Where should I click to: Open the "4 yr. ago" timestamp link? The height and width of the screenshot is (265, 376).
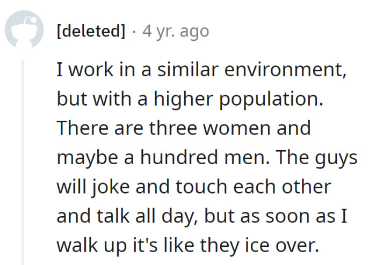tap(175, 31)
